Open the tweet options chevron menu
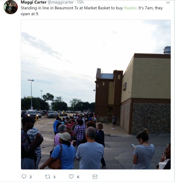 point(168,2)
